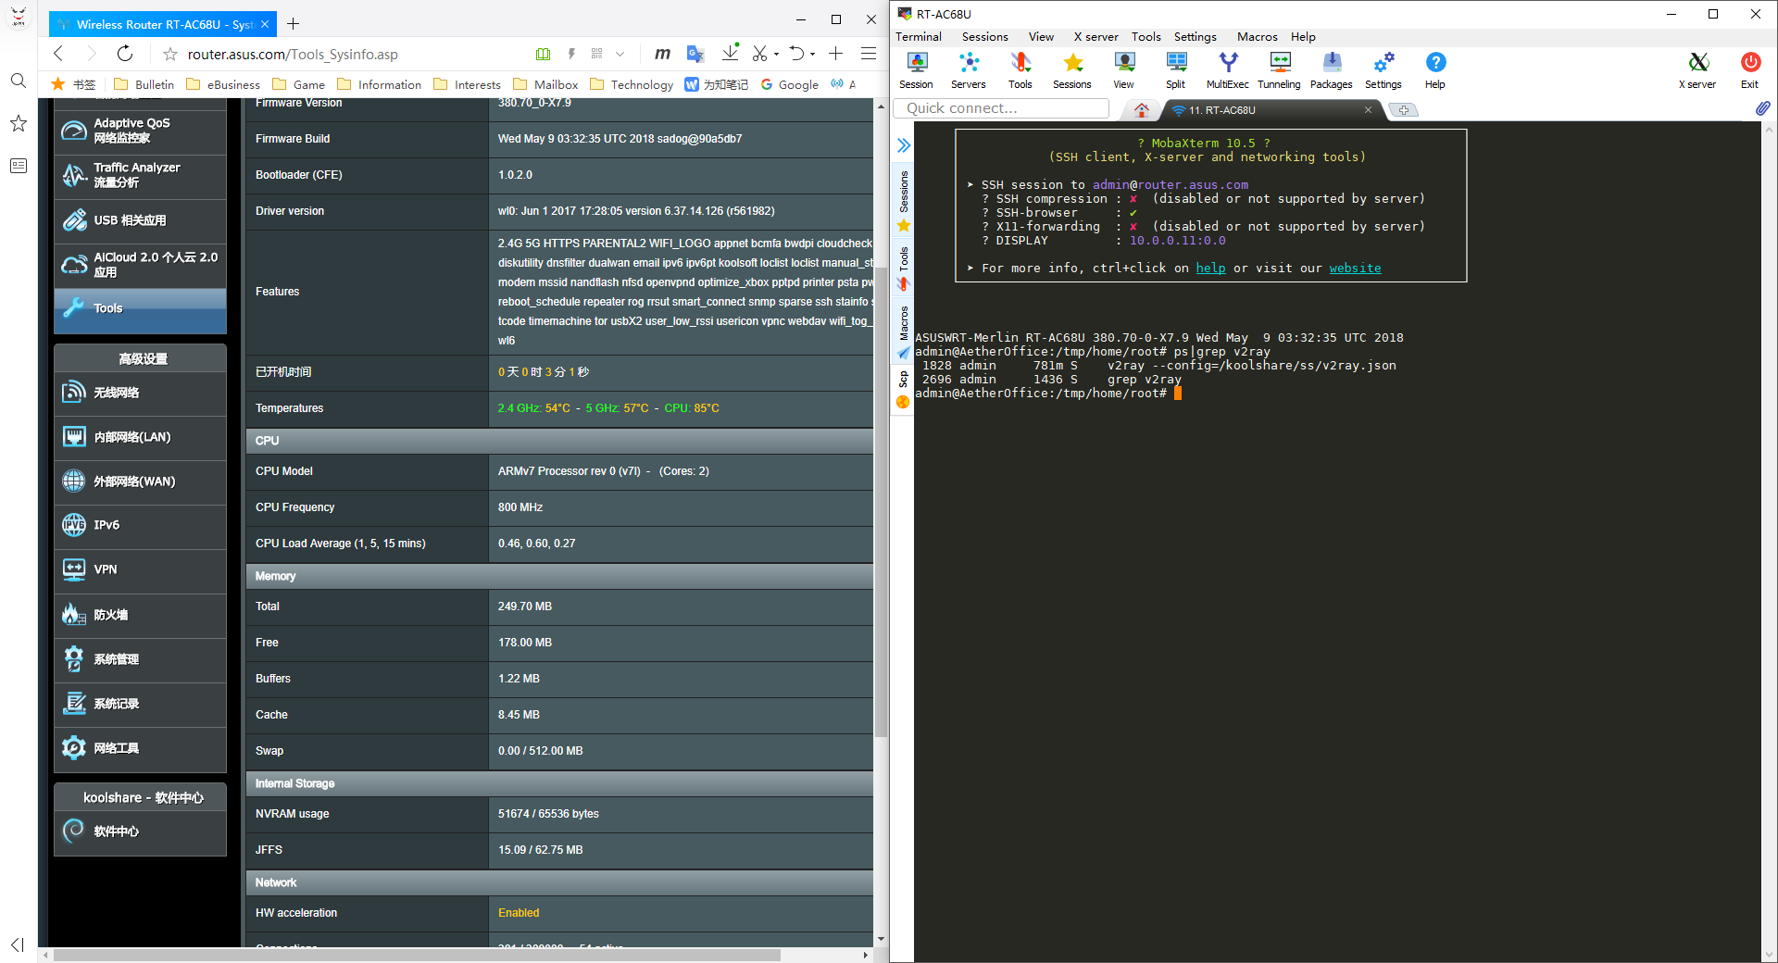Viewport: 1778px width, 963px height.
Task: Open MobaXterm Settings gear icon
Action: click(1384, 70)
